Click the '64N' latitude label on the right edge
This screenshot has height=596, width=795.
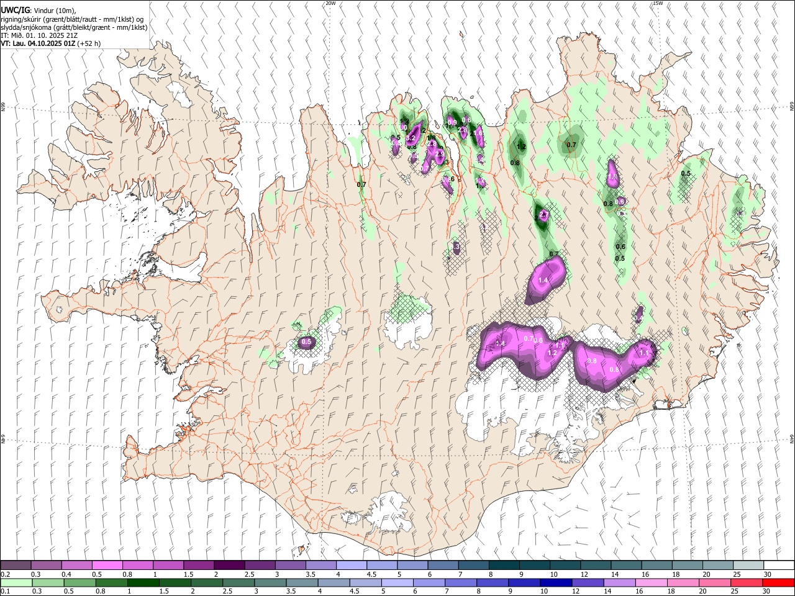pyautogui.click(x=792, y=438)
